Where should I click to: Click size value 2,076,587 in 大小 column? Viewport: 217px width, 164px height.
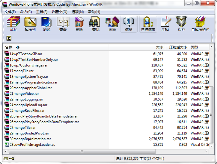[156, 139]
